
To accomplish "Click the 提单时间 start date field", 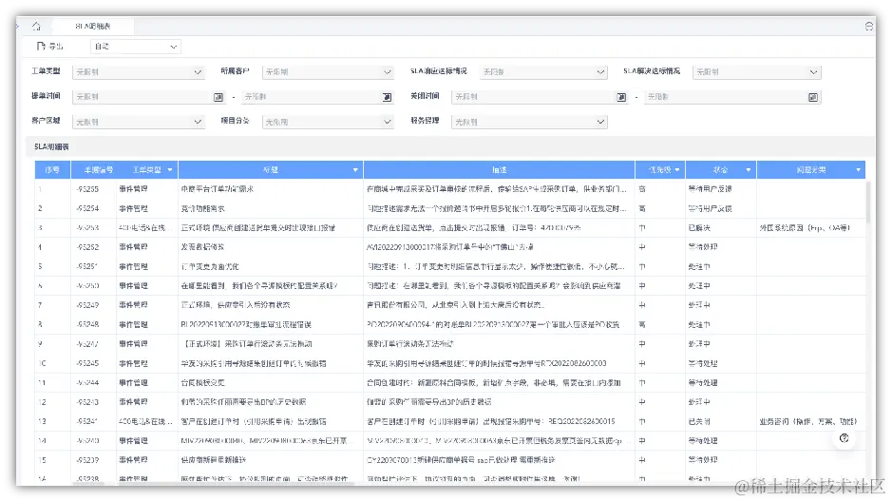I will click(x=149, y=97).
